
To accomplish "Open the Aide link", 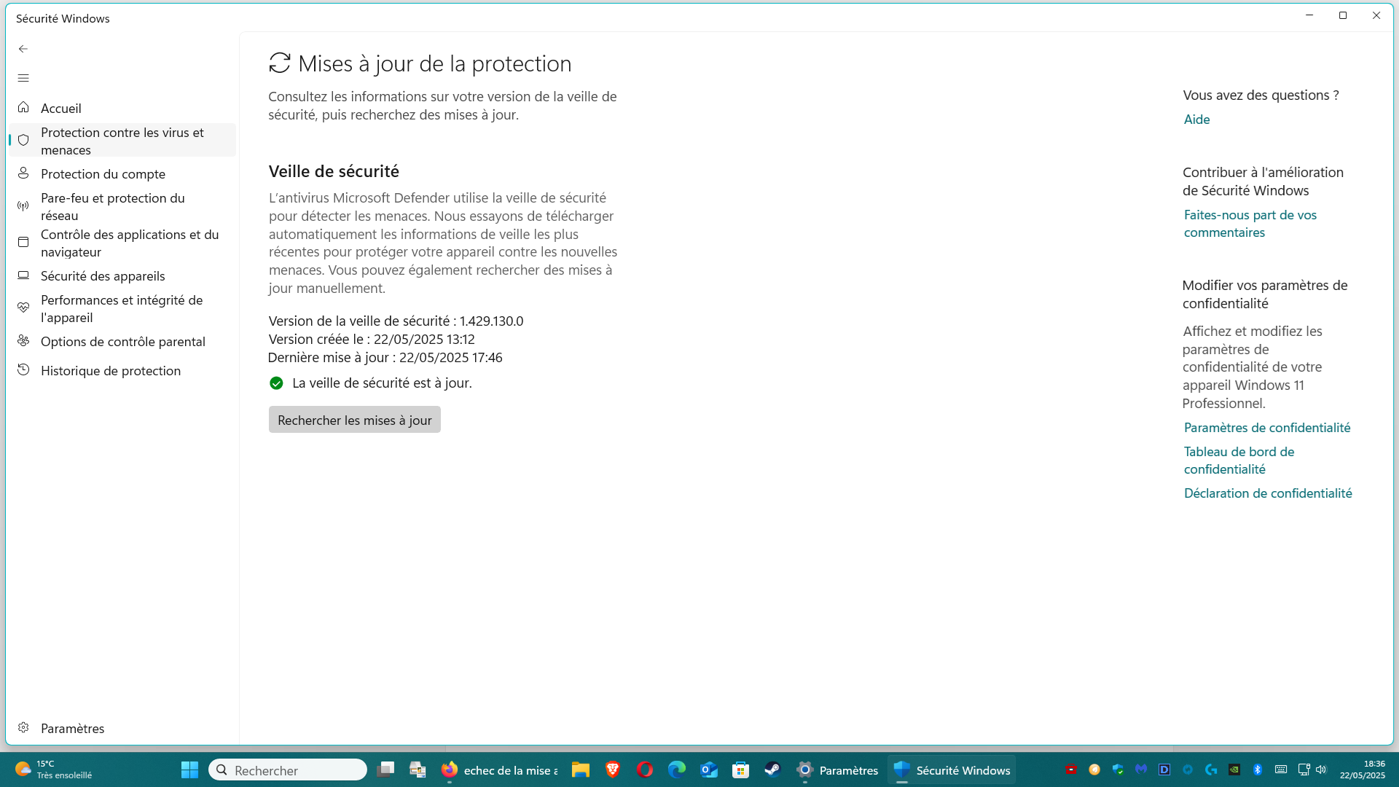I will [x=1196, y=120].
